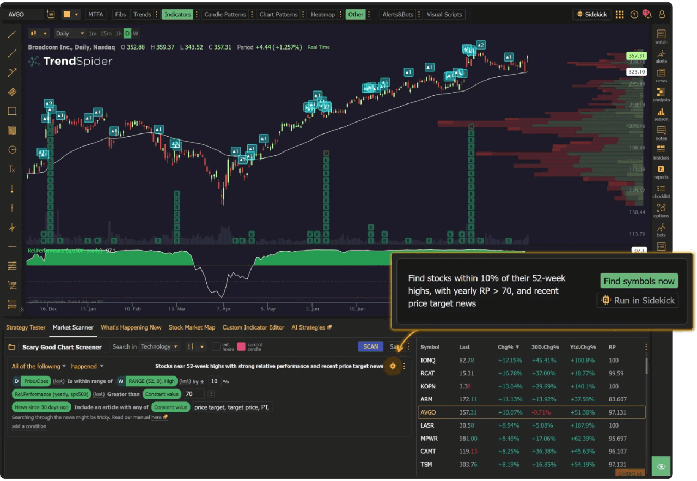Open the seasonality panel
The image size is (697, 481).
[661, 113]
